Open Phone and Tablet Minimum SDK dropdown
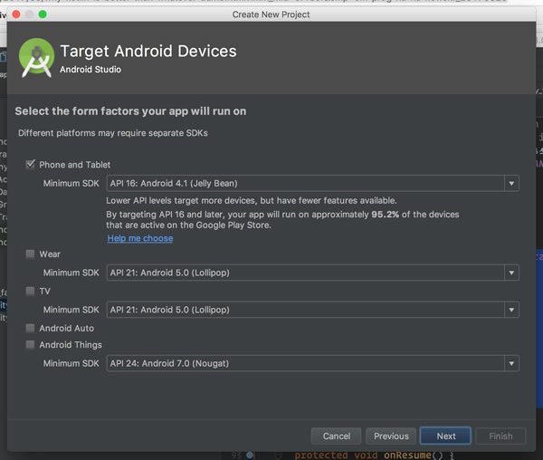The height and width of the screenshot is (460, 543). coord(312,184)
